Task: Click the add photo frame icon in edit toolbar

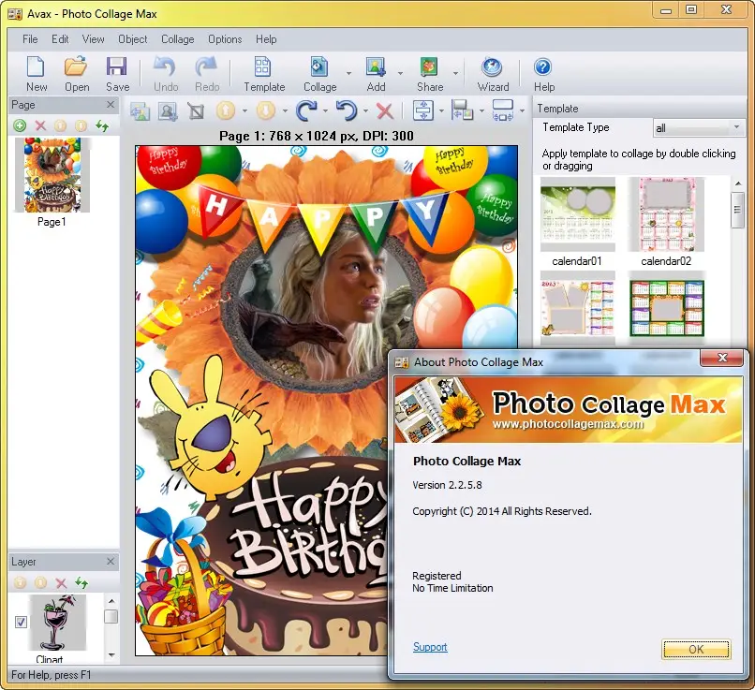Action: point(168,111)
